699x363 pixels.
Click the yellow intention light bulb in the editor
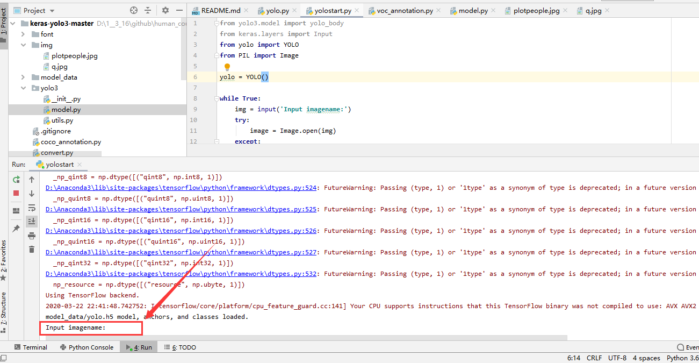point(227,67)
